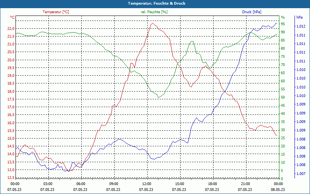Click the "%" unit label on the humidity axis
This screenshot has width=310, height=194.
pyautogui.click(x=283, y=17)
